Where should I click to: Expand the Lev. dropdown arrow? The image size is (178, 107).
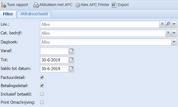click(x=174, y=24)
